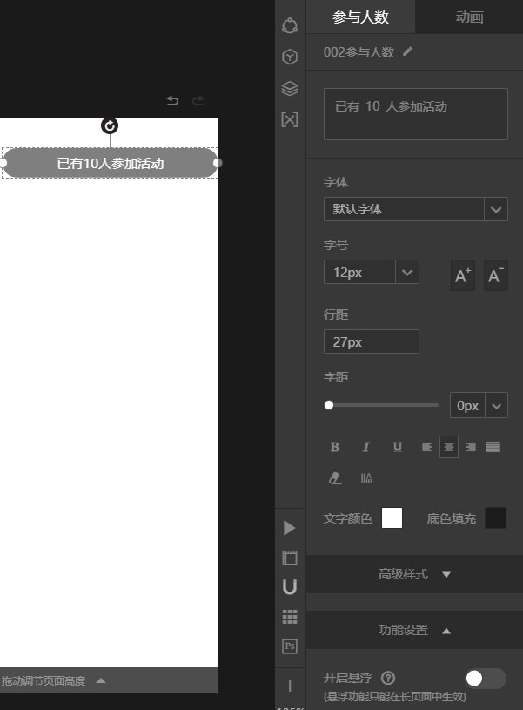Click the redo arrow icon
Screen dimensions: 523x710
(198, 100)
